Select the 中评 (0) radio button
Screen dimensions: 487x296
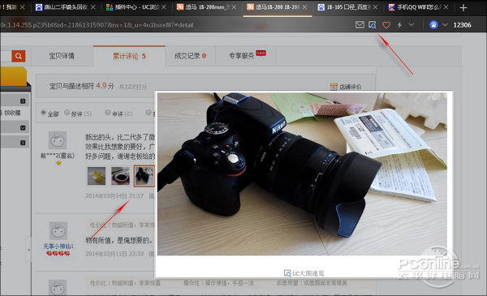pyautogui.click(x=108, y=113)
